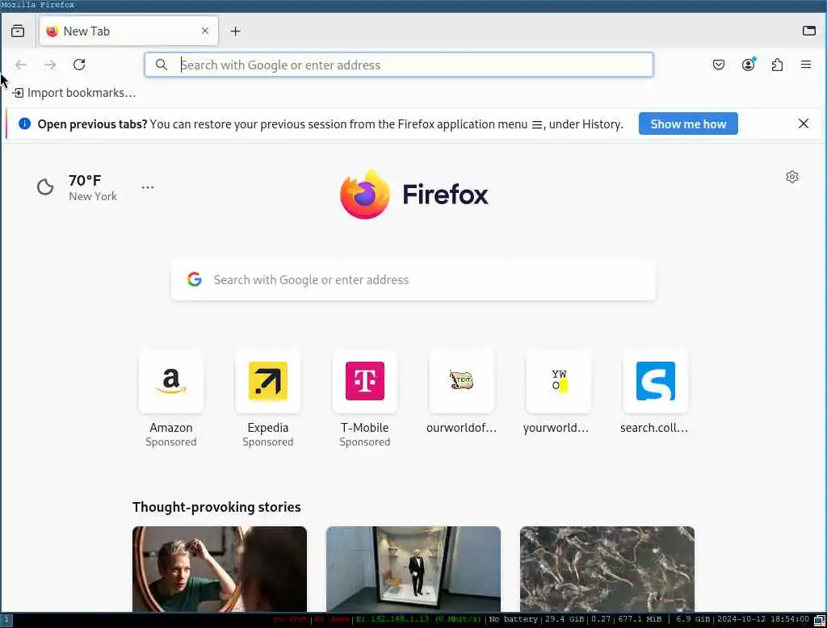The width and height of the screenshot is (827, 628).
Task: Open the Firefox account icon
Action: pos(748,65)
